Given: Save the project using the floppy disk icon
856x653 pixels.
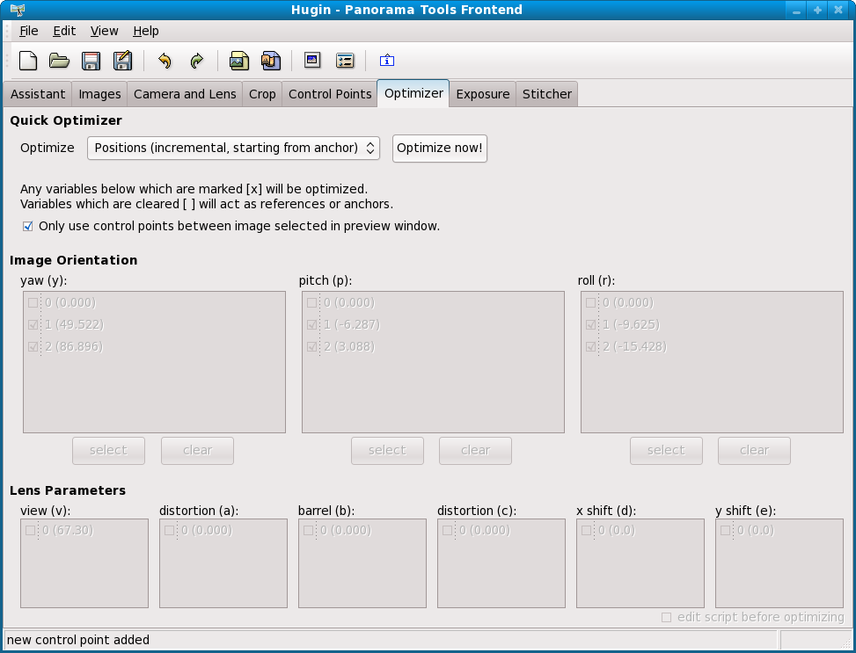Looking at the screenshot, I should tap(91, 61).
